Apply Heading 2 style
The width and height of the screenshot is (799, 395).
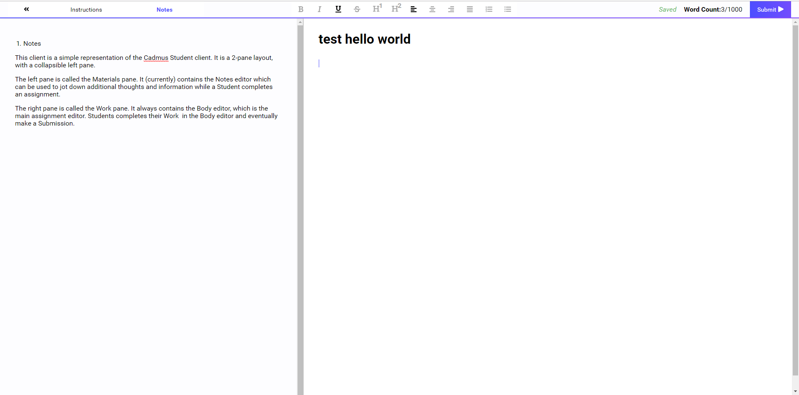point(396,9)
